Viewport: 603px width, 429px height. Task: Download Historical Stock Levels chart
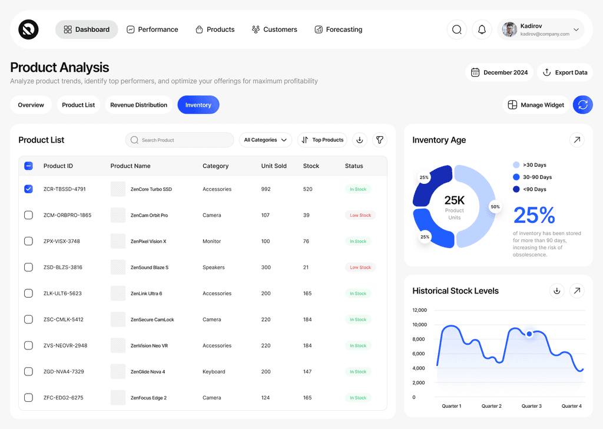(556, 291)
